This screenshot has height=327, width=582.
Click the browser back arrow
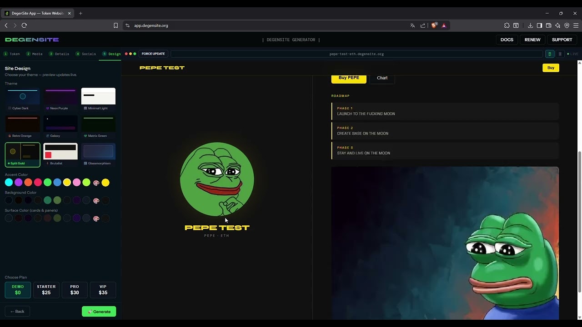6,25
